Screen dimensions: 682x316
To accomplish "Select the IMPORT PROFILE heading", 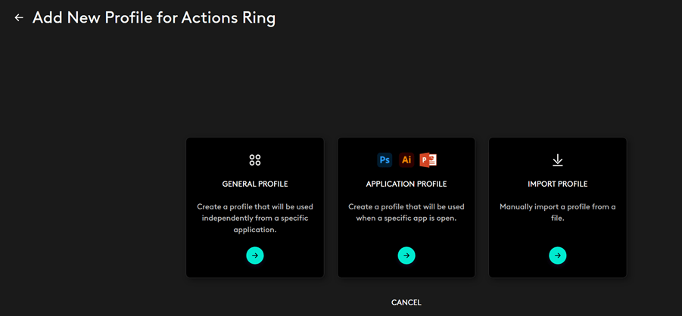I will tap(558, 184).
